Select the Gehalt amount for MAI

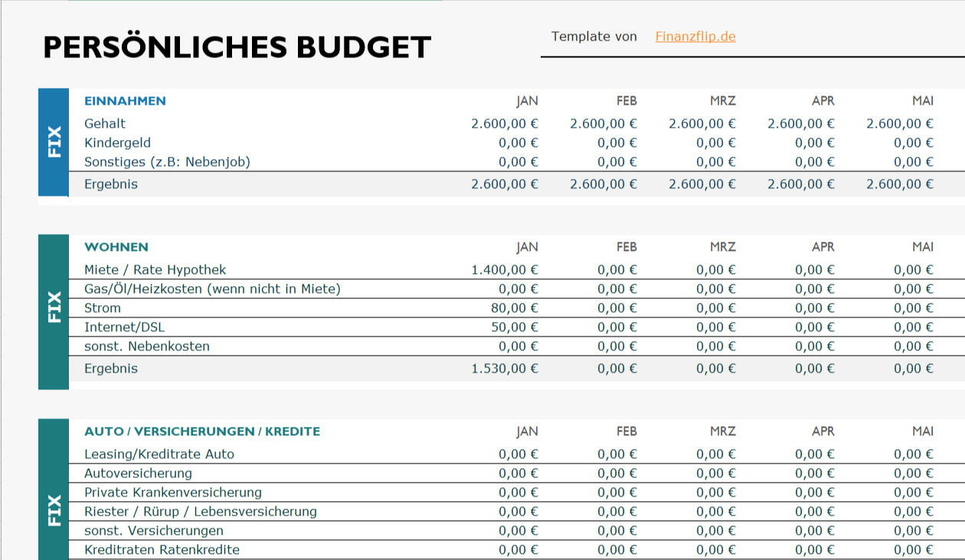(x=899, y=124)
